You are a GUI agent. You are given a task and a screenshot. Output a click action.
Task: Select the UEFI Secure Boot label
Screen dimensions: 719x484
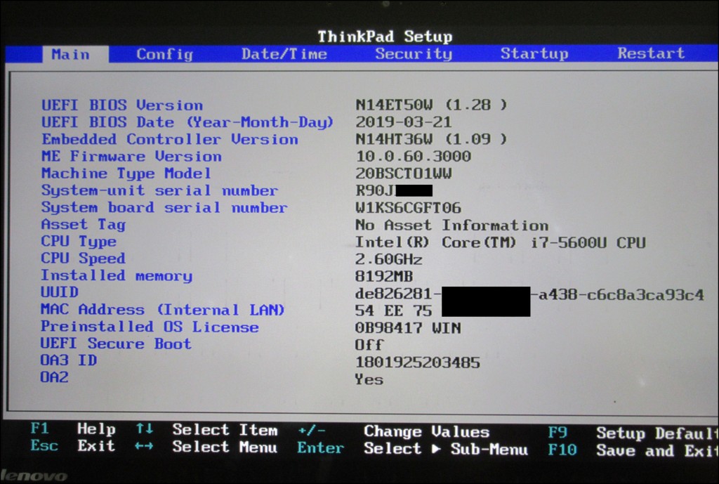[x=116, y=344]
